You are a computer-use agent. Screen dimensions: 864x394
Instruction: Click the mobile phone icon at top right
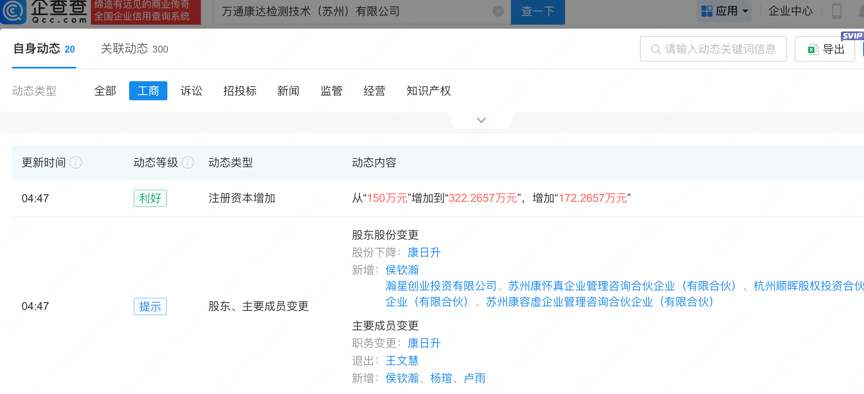tap(837, 10)
